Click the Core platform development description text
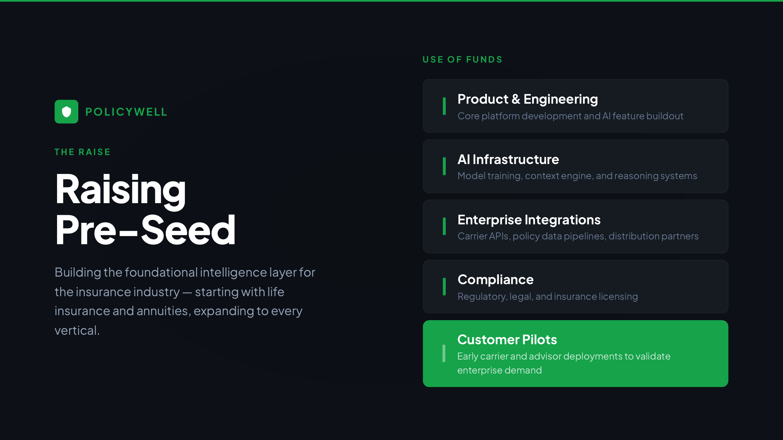This screenshot has height=440, width=783. (570, 116)
